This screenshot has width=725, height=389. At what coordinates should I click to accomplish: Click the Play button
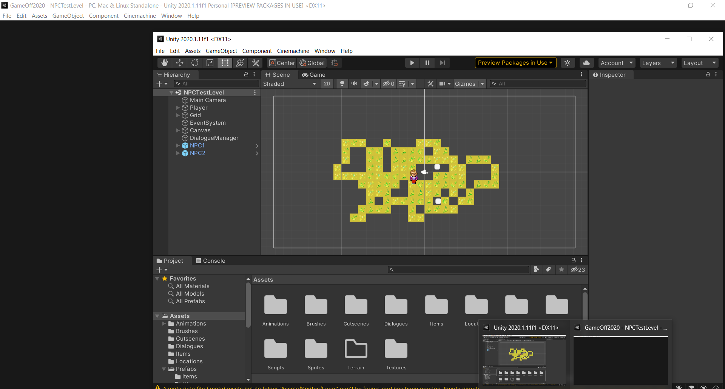(412, 63)
